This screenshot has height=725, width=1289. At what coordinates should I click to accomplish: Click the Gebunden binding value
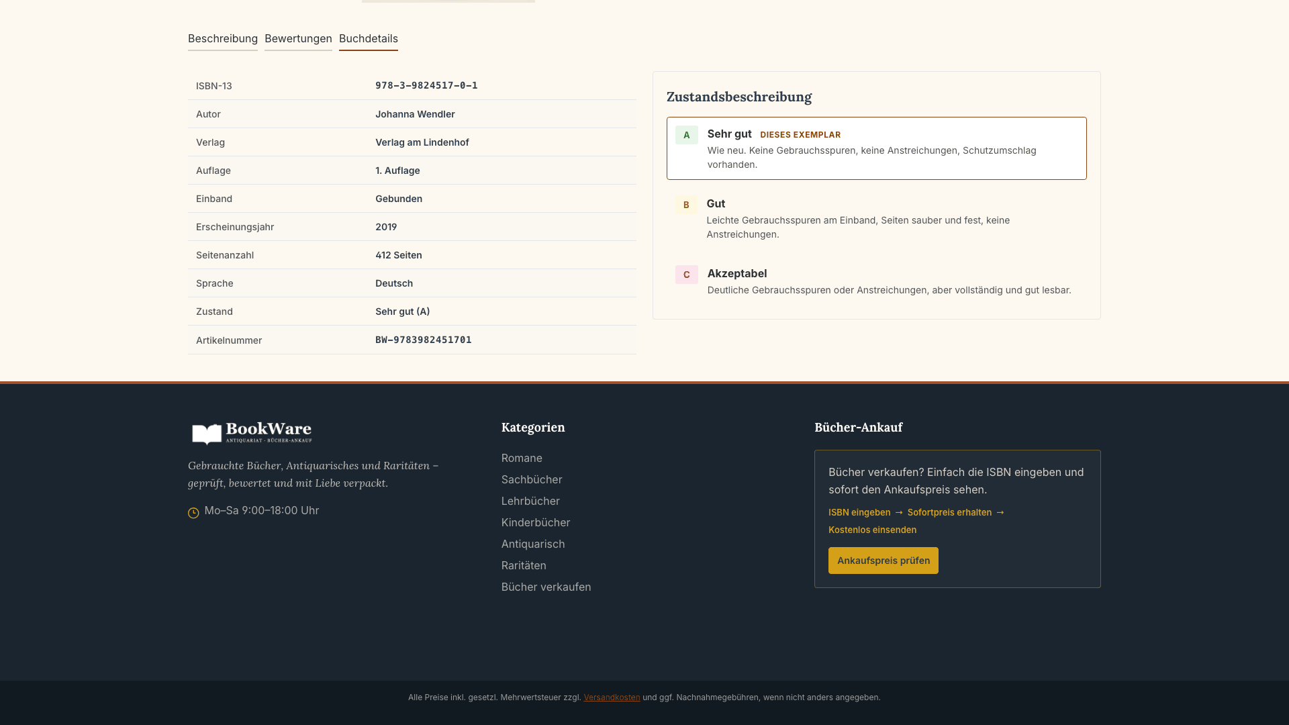(399, 199)
